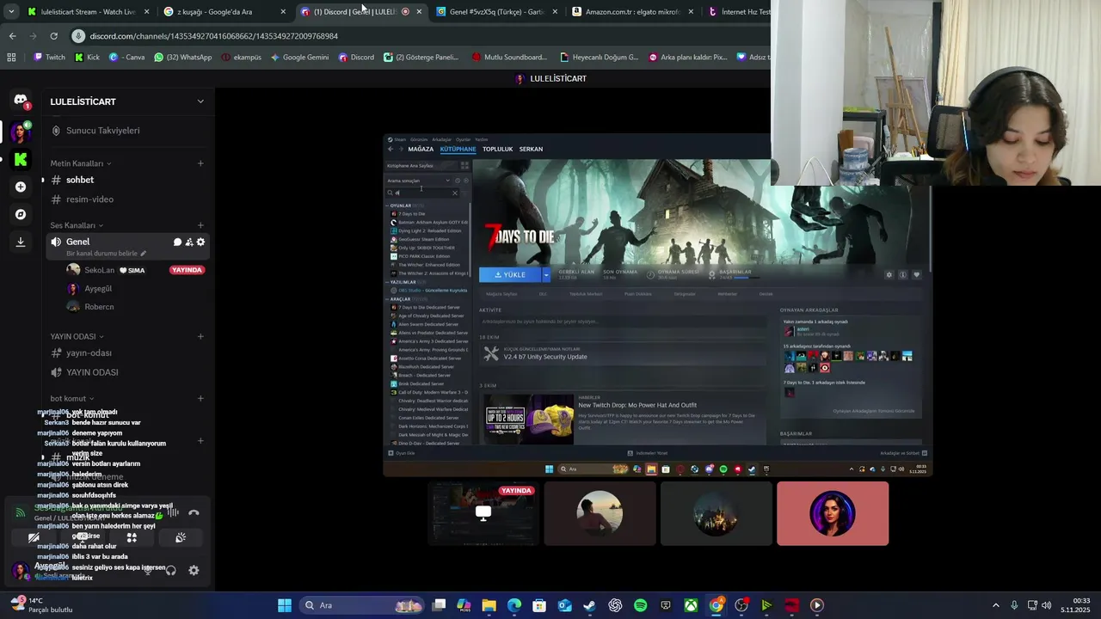Click the blue YÜKLE install button
The height and width of the screenshot is (619, 1101).
point(510,274)
